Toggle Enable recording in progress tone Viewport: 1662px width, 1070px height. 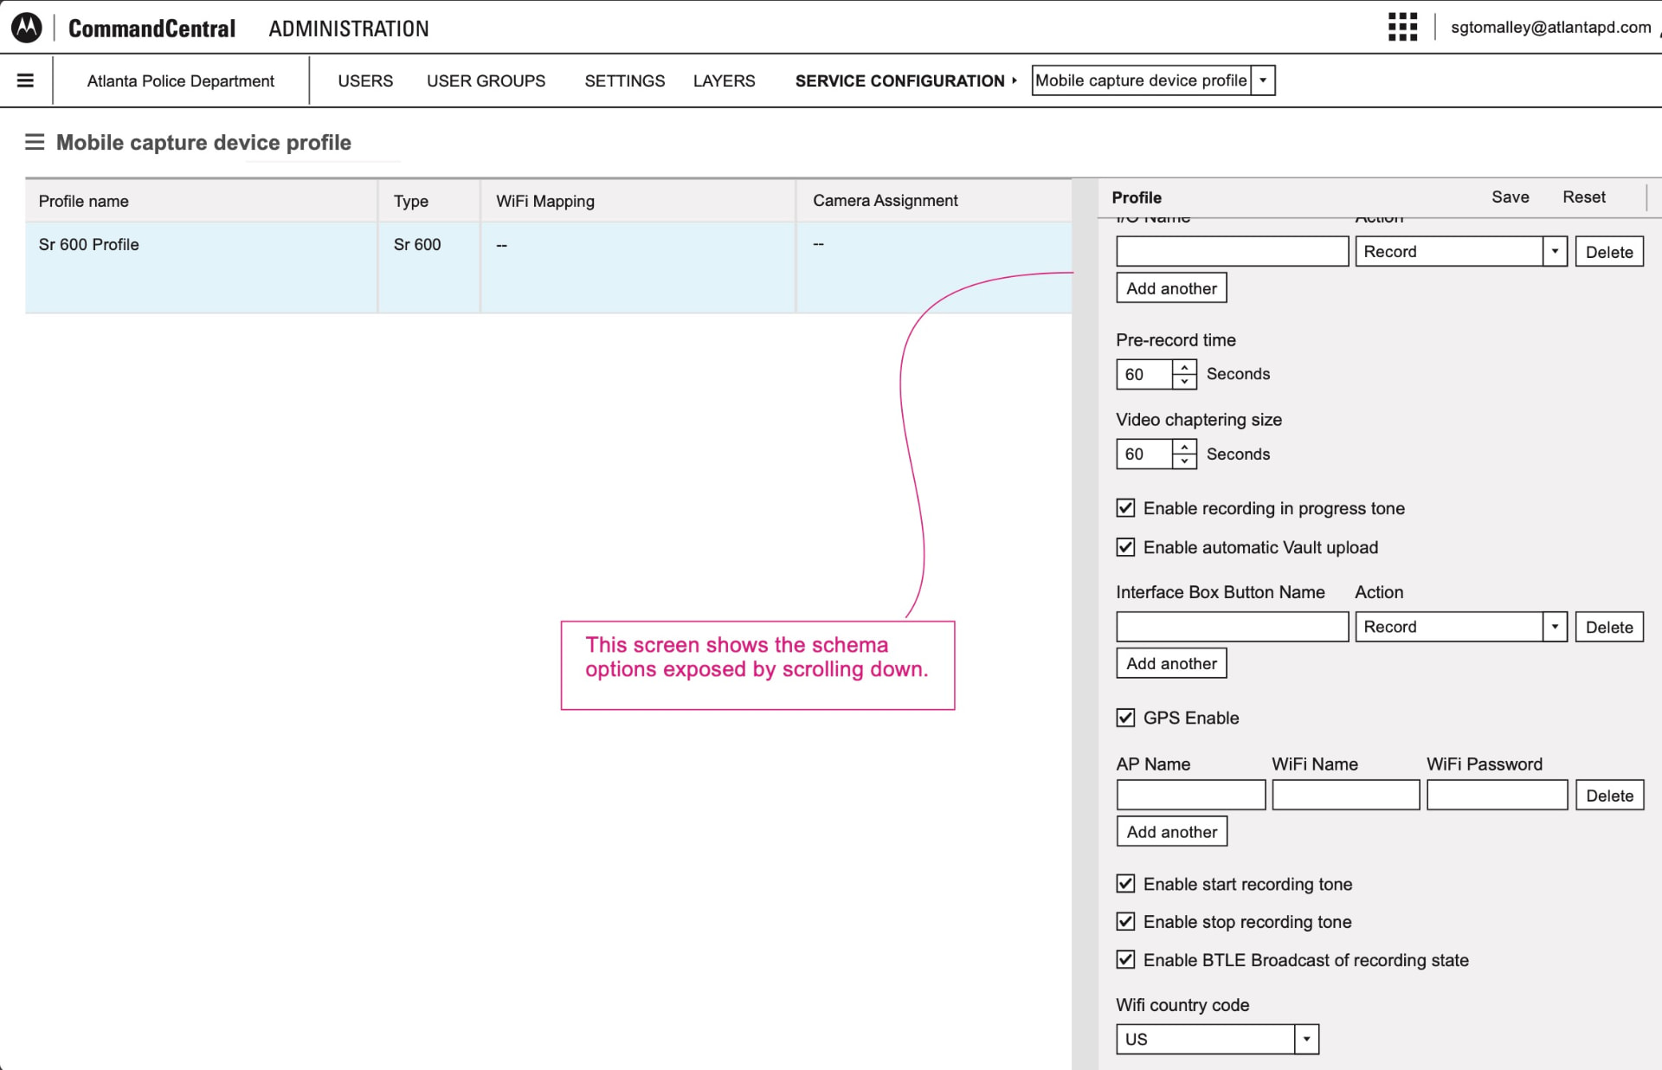pos(1125,508)
